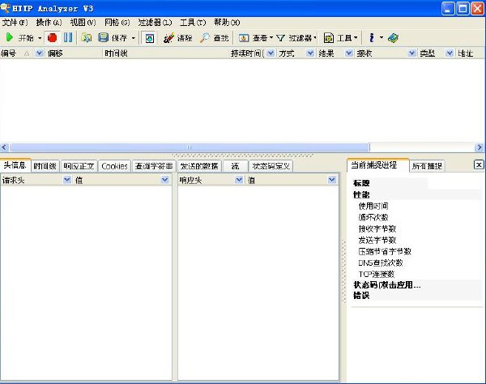Click the horizontal scrollbar thumb
This screenshot has width=486, height=384.
[x=190, y=147]
